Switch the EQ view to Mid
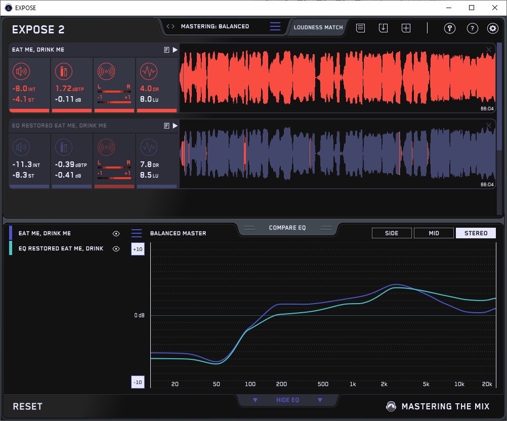Image resolution: width=507 pixels, height=421 pixels. 434,233
